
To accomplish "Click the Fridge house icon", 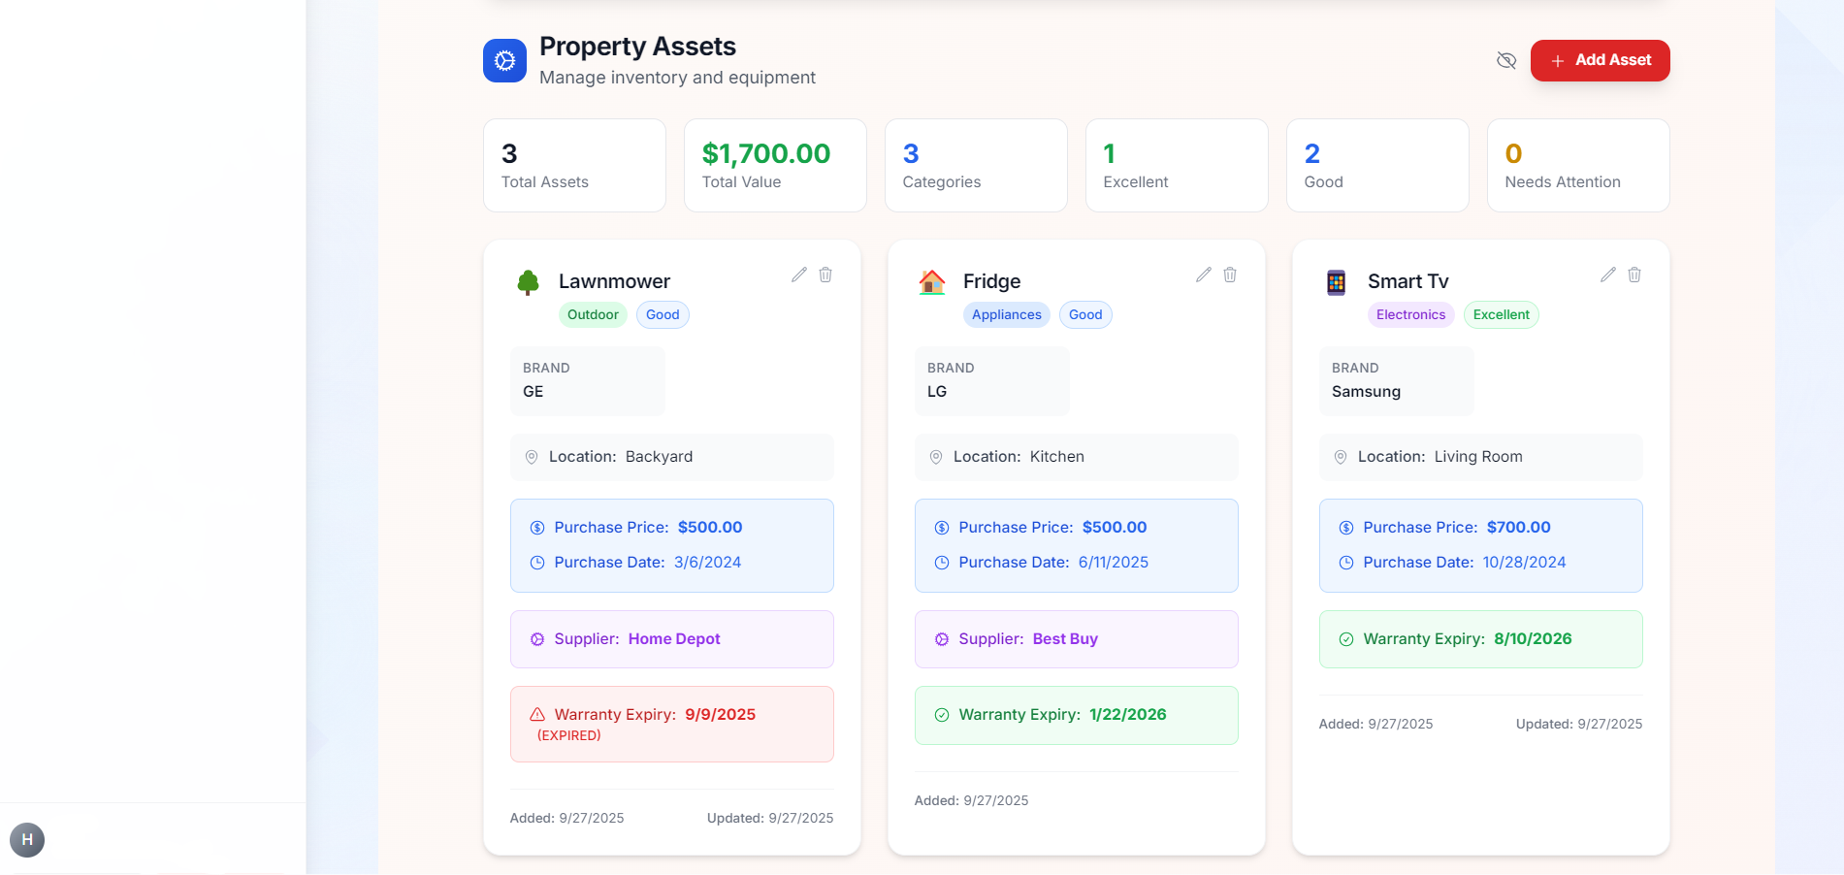I will [932, 282].
